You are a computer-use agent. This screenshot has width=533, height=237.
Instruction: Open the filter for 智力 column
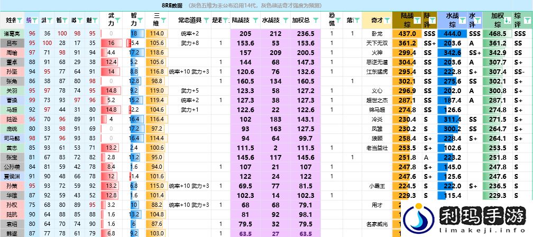click(141, 21)
